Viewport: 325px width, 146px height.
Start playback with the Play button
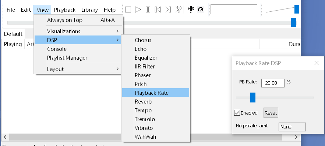[138, 10]
